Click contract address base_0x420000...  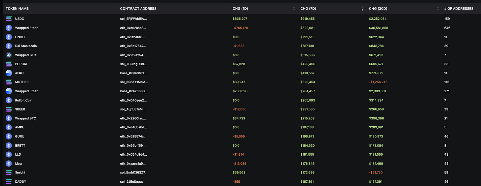tap(134, 91)
